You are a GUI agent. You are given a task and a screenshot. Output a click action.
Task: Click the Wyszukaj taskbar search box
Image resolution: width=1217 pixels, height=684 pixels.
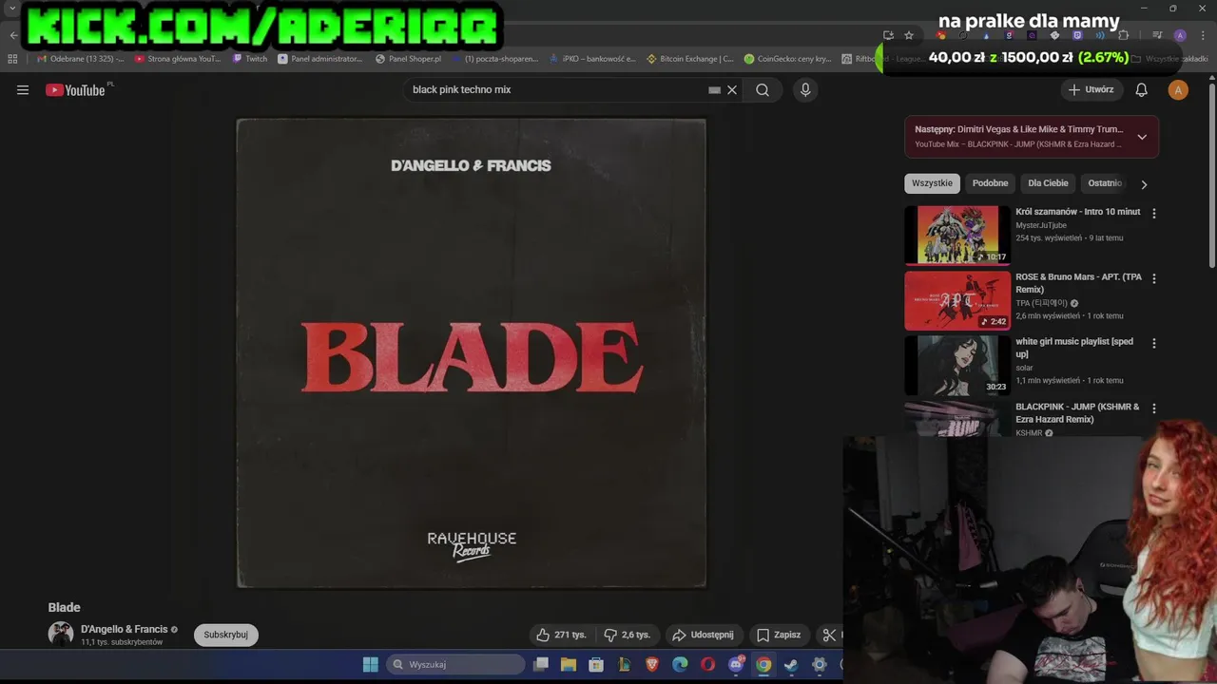[x=456, y=664]
